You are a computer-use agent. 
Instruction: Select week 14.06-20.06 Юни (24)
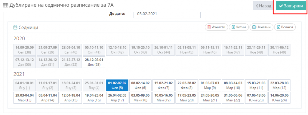tap(279, 98)
